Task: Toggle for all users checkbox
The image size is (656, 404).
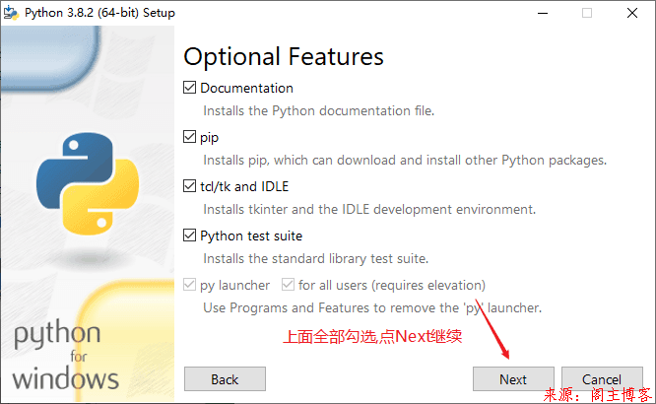Action: pos(288,285)
